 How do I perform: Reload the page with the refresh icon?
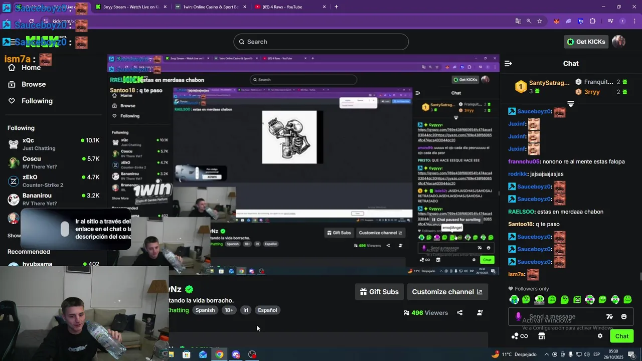(x=31, y=21)
